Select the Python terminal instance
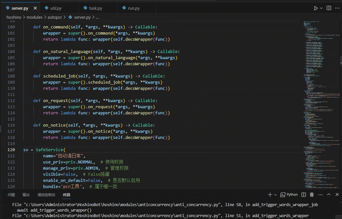342x219 pixels. (x=289, y=194)
